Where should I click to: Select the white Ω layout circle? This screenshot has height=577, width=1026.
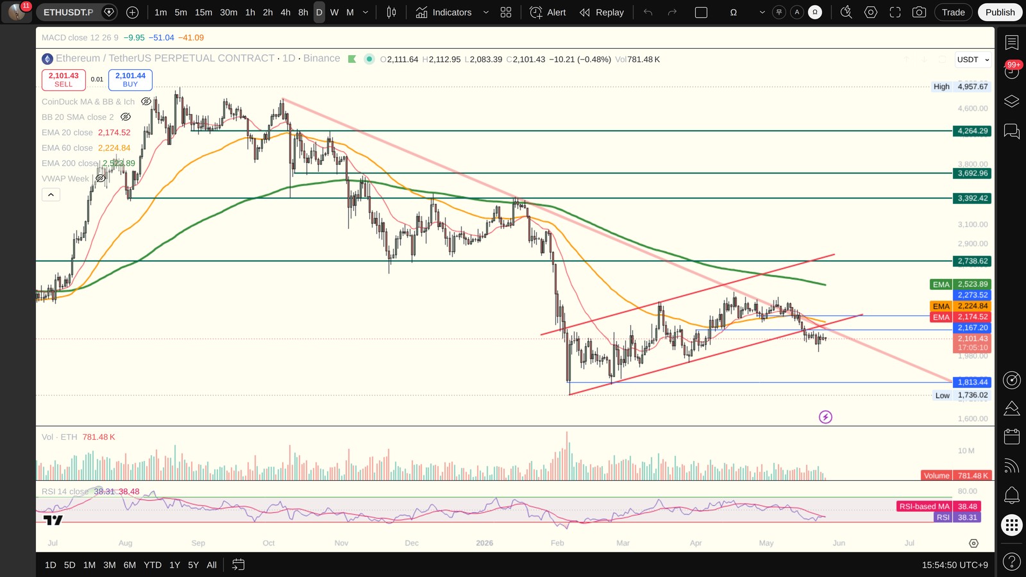pos(815,12)
